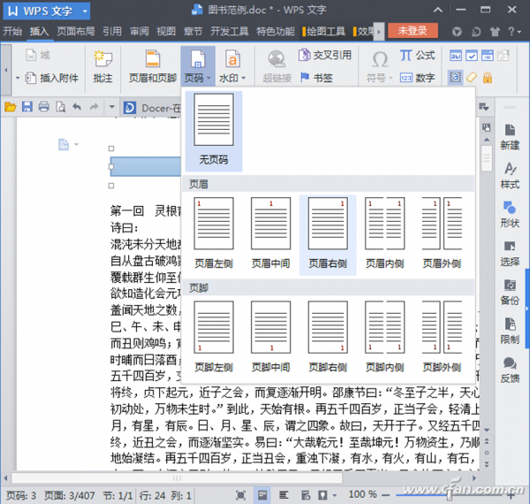Screen dimensions: 530x504
Task: Click the full screen view icon in status bar
Action: [240, 495]
